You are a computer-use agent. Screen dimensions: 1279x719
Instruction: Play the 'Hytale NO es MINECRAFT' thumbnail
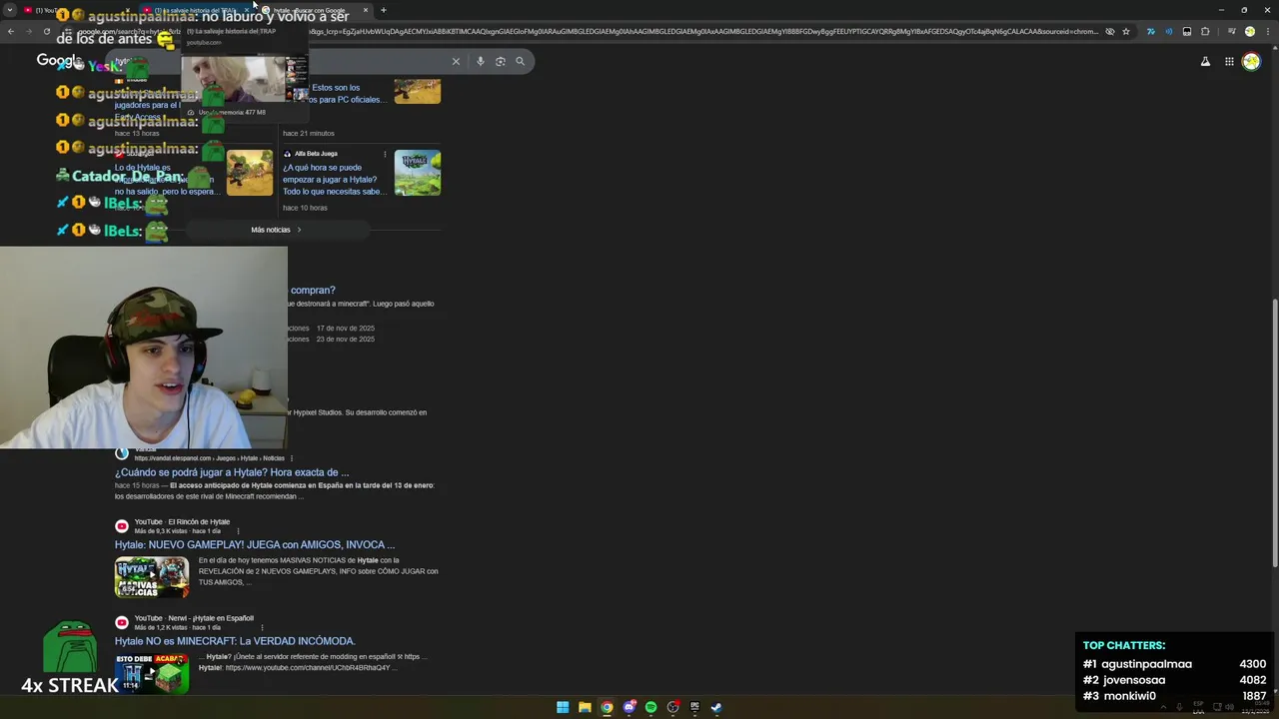pyautogui.click(x=152, y=673)
